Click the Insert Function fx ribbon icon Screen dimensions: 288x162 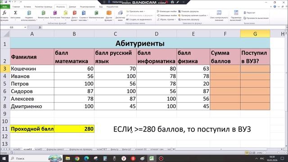(4, 13)
